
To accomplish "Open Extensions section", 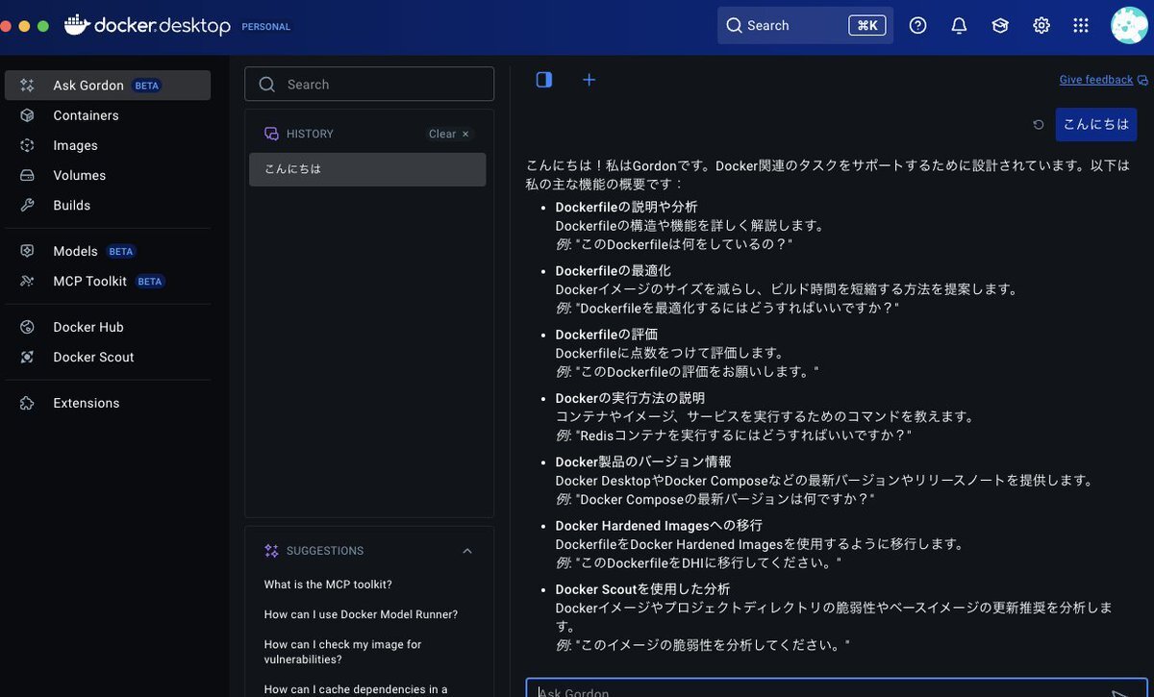I will tap(108, 403).
